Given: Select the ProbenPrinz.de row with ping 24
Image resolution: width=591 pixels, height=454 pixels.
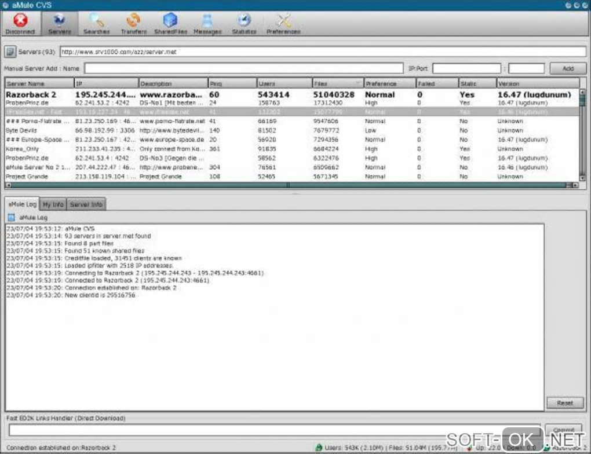Looking at the screenshot, I should pyautogui.click(x=292, y=103).
